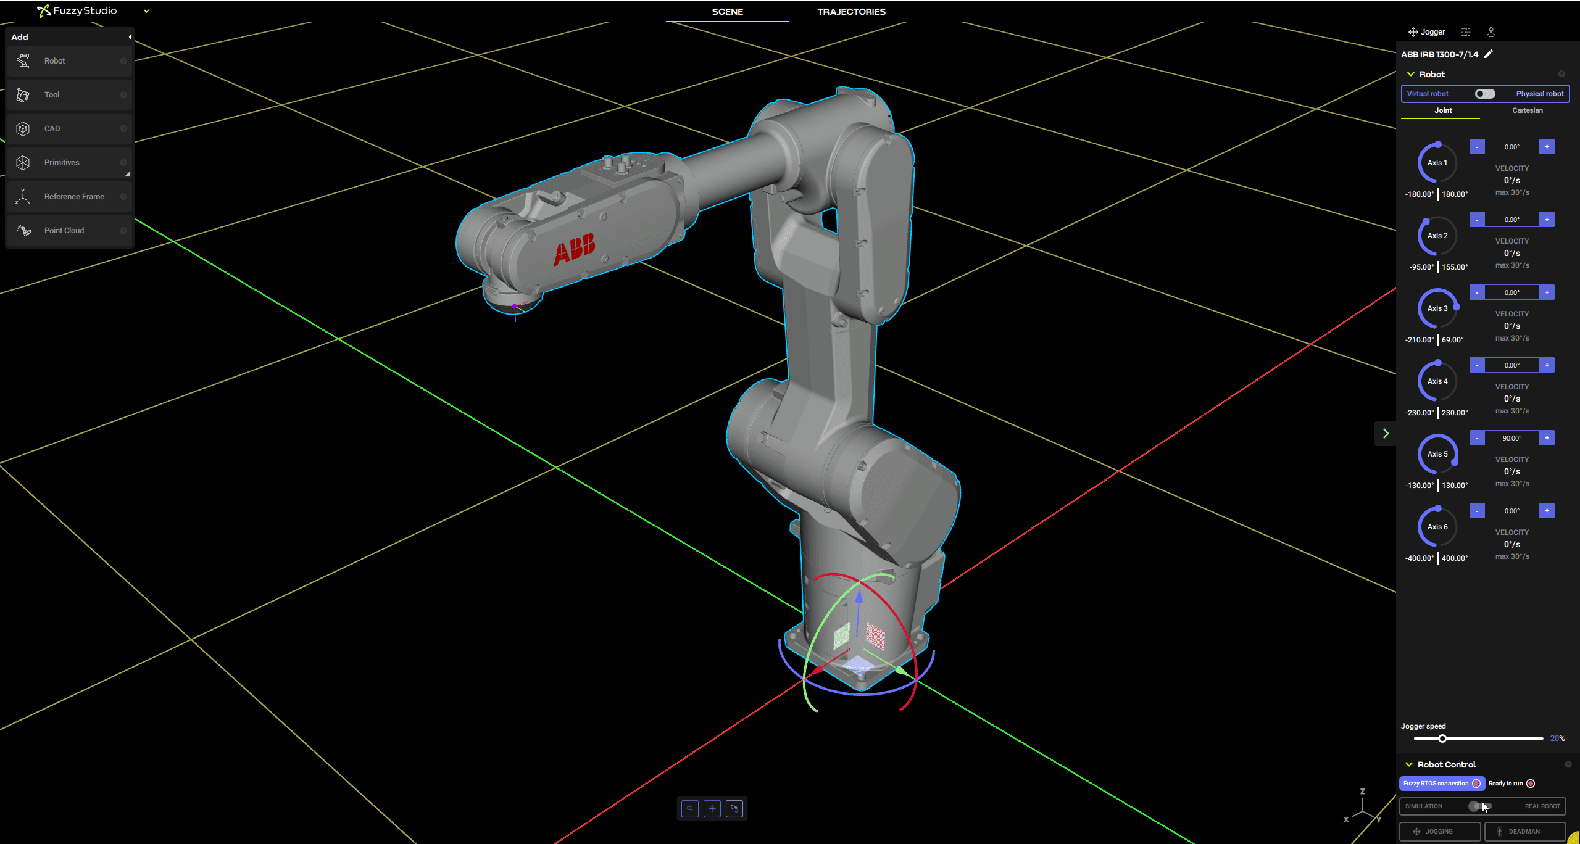Click the Axis 4 angle value field

click(1512, 365)
